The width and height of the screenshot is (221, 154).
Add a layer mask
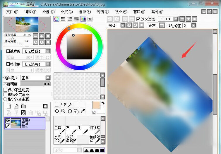pyautogui.click(x=45, y=106)
